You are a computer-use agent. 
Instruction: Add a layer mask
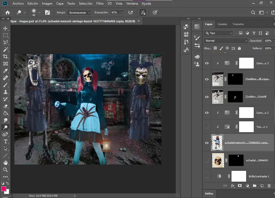pos(240,186)
